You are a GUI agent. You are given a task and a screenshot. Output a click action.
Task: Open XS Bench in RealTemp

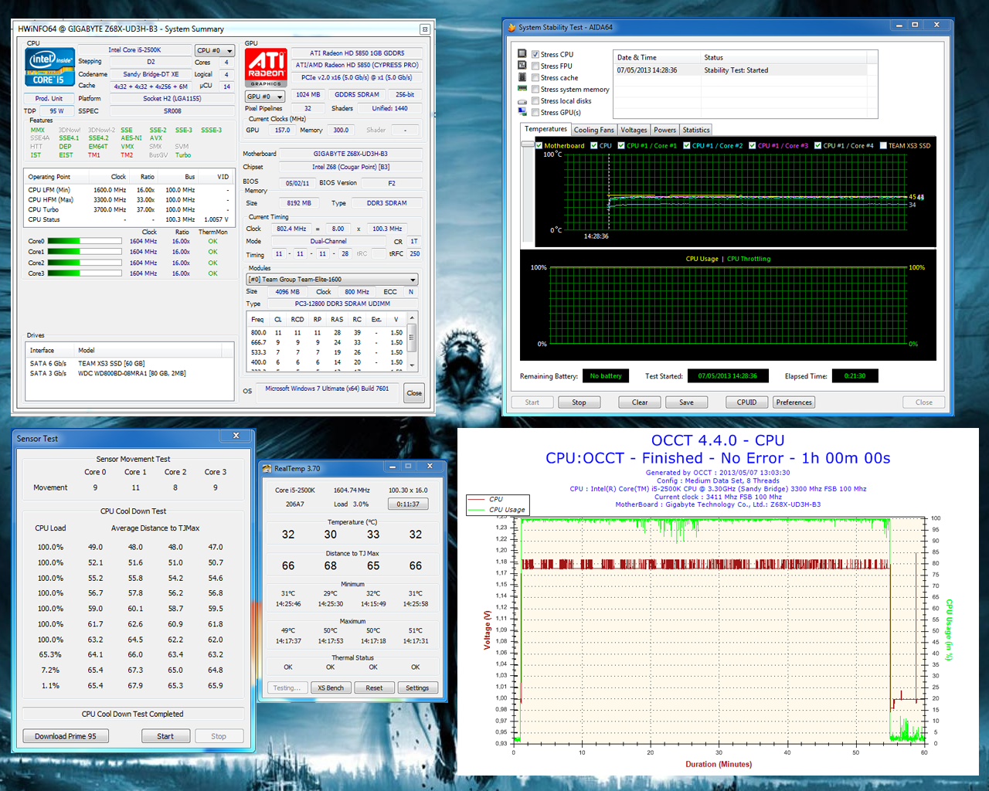point(331,687)
